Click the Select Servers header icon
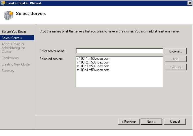 8,15
